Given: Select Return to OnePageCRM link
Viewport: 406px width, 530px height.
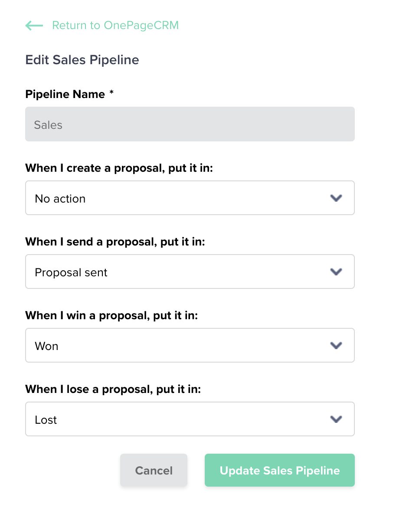Looking at the screenshot, I should coord(115,25).
